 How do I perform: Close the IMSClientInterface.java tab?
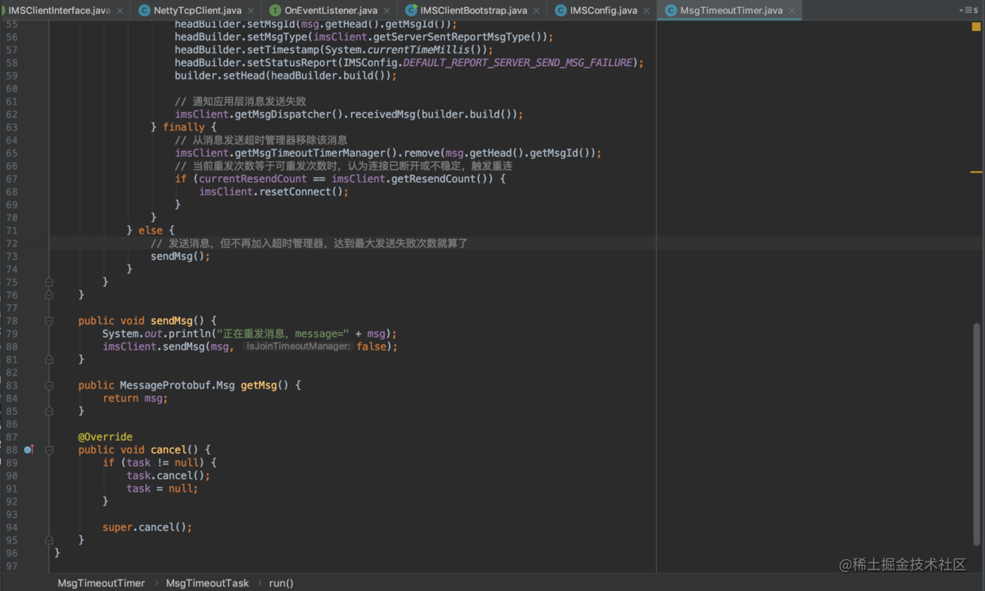coord(121,11)
